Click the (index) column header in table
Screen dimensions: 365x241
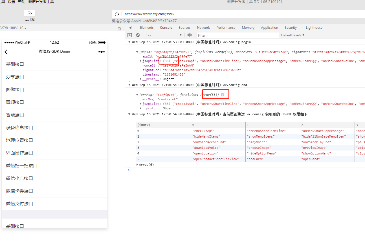pyautogui.click(x=164, y=125)
